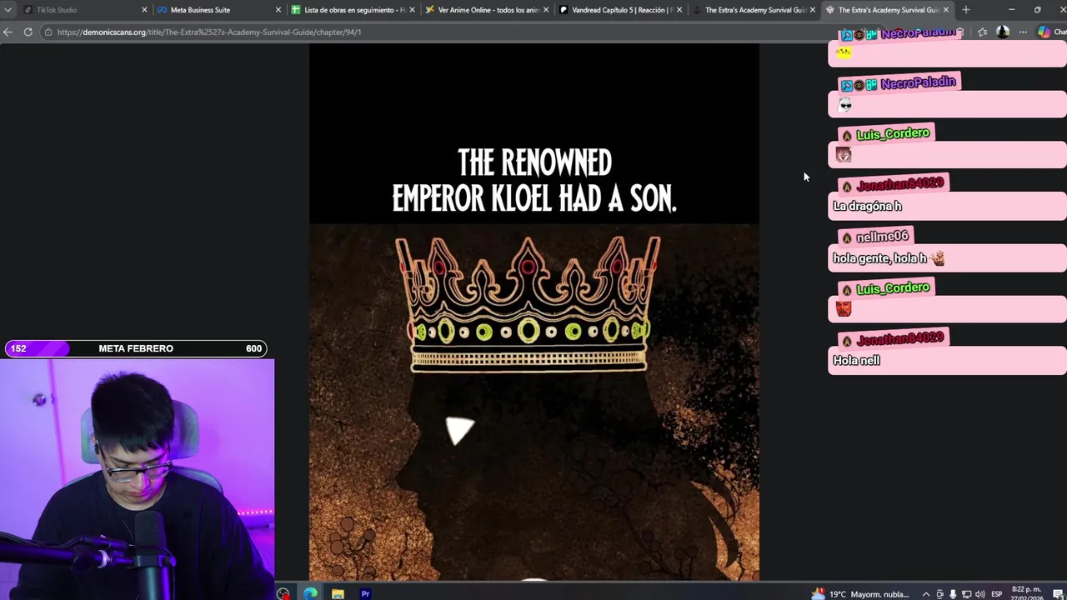Go back to the previous page
1067x600 pixels.
point(8,32)
